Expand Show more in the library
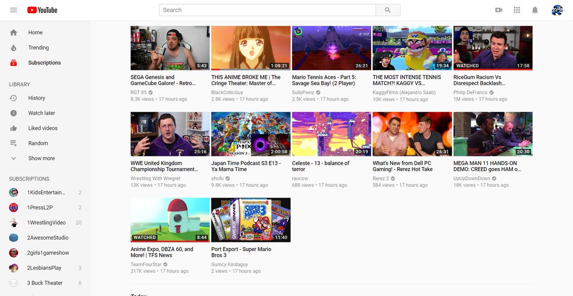573x296 pixels. coord(45,159)
